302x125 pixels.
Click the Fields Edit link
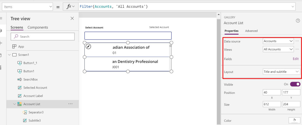pyautogui.click(x=295, y=59)
